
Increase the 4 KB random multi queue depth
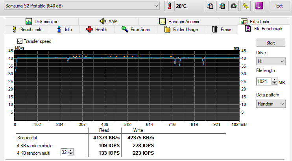(70, 150)
